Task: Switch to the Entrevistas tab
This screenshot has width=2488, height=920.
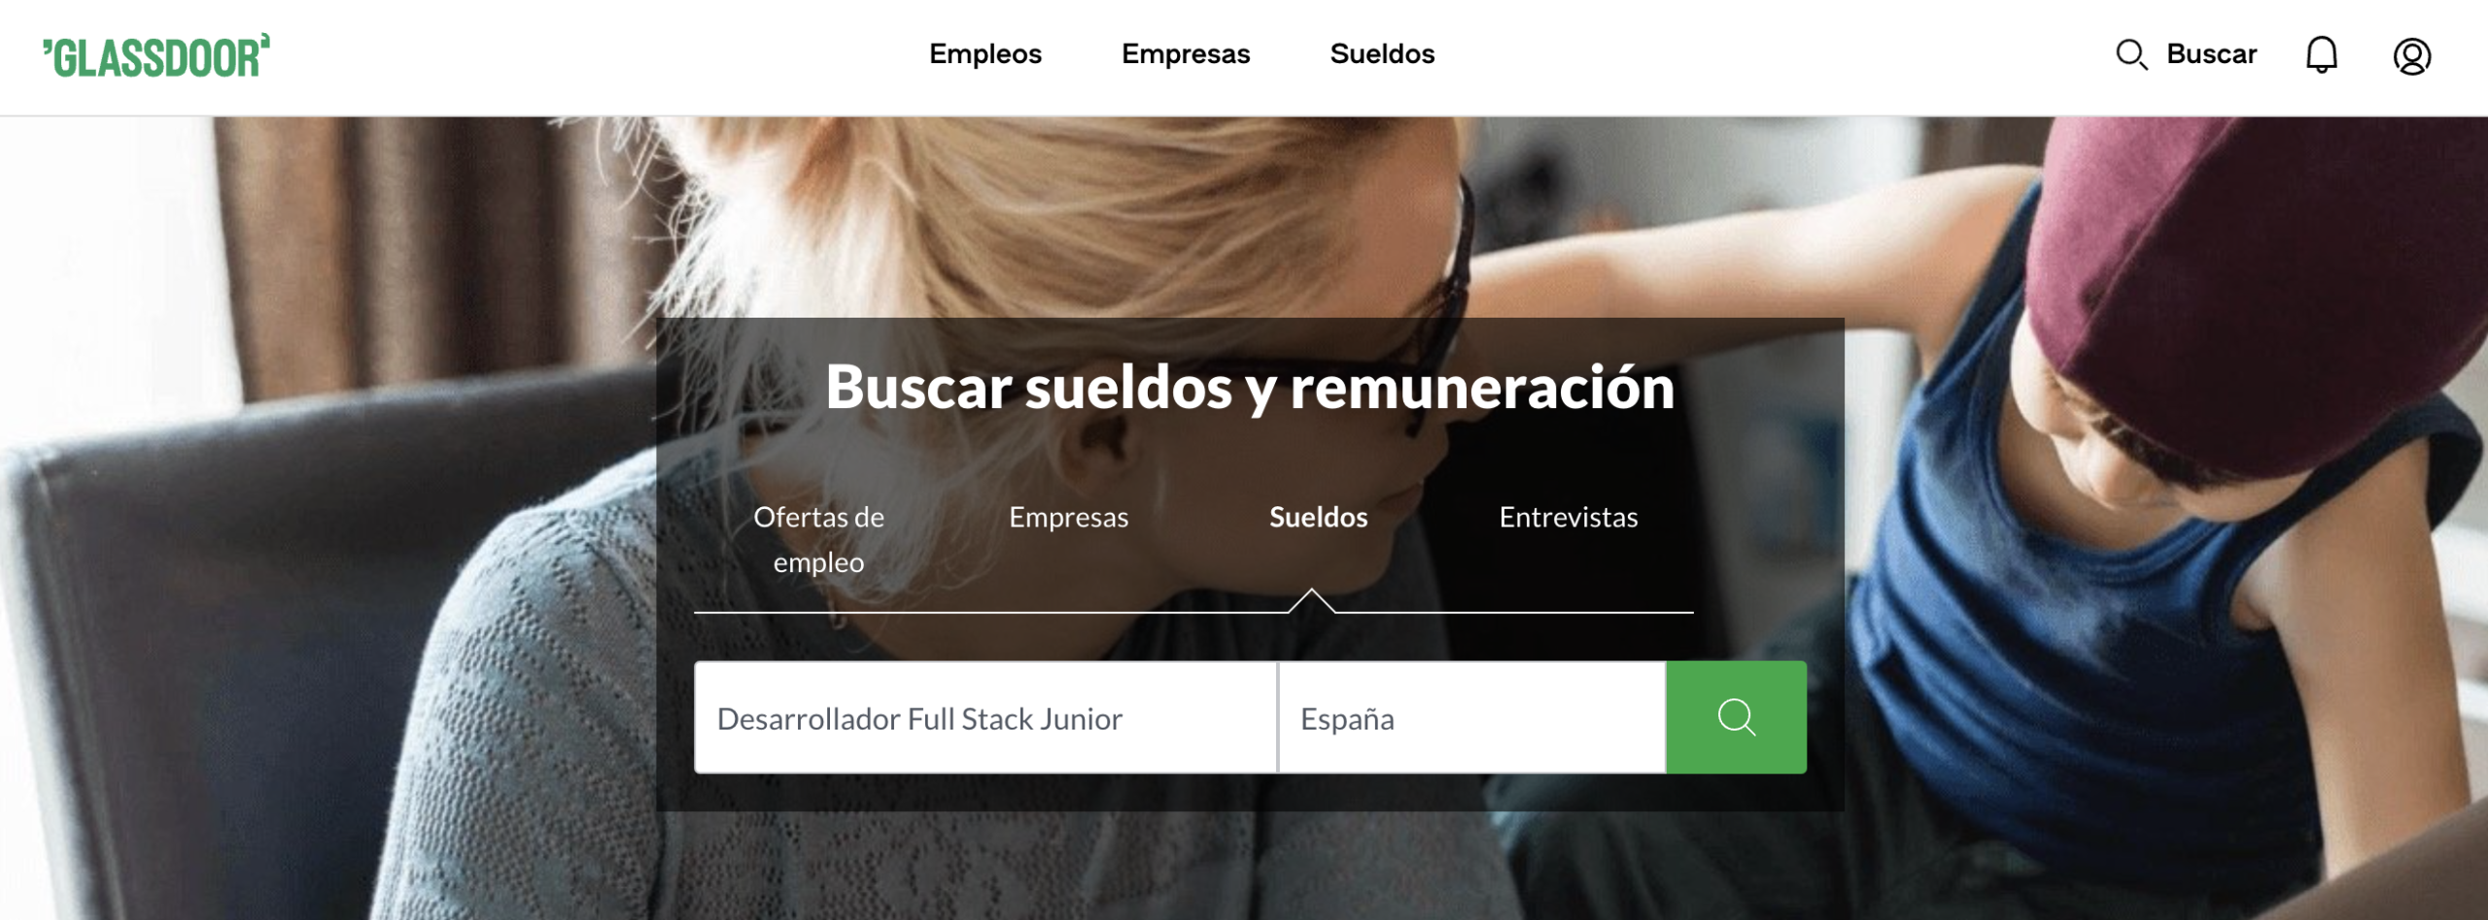Action: click(x=1568, y=517)
